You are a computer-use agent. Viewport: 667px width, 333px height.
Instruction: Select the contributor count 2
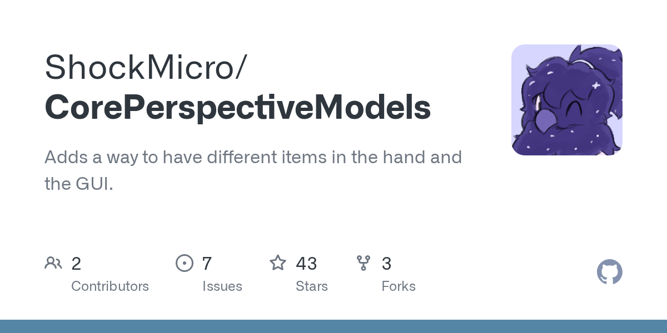pyautogui.click(x=76, y=264)
